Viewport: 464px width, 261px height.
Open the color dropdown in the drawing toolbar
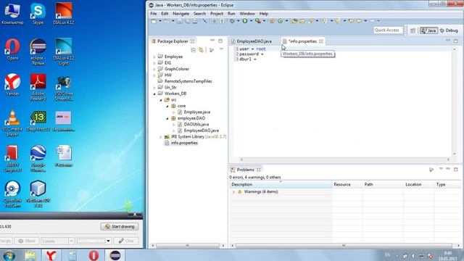108,241
